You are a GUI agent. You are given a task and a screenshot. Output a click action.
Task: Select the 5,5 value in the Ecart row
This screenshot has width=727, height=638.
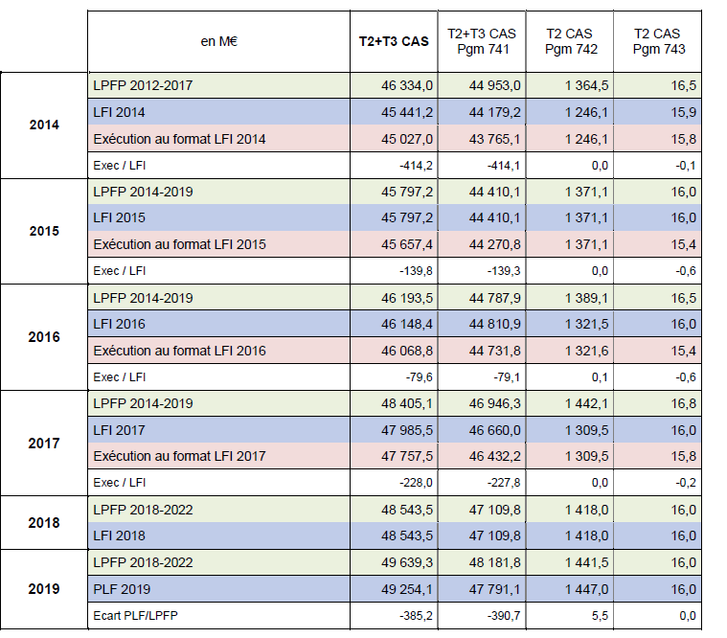click(598, 616)
